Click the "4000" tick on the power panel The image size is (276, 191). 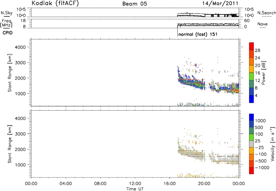click(x=20, y=47)
